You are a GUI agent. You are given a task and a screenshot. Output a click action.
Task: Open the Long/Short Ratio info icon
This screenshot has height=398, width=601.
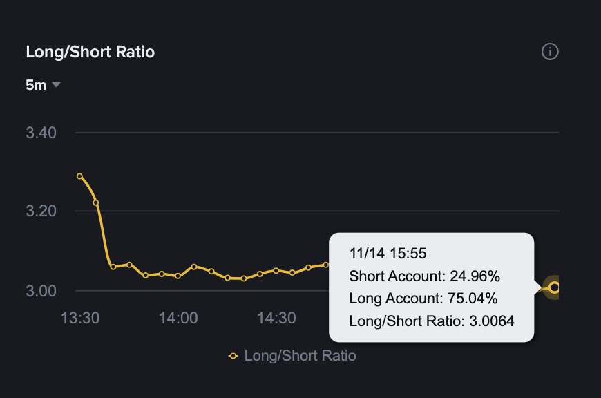[550, 51]
